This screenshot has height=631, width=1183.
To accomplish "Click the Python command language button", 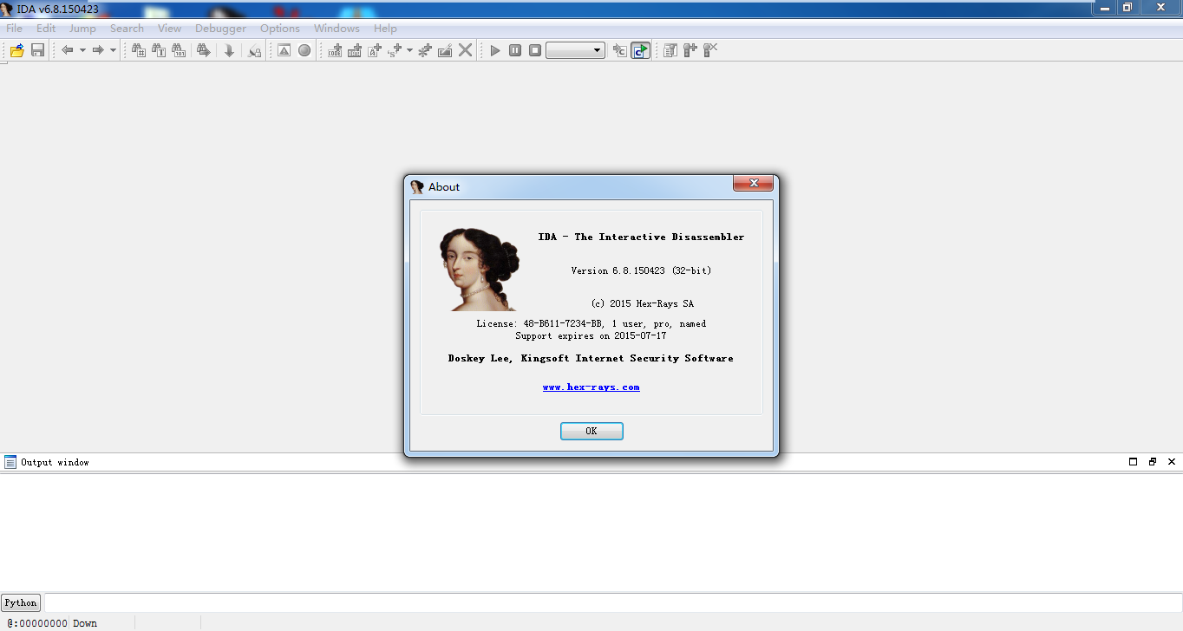I will [x=21, y=602].
